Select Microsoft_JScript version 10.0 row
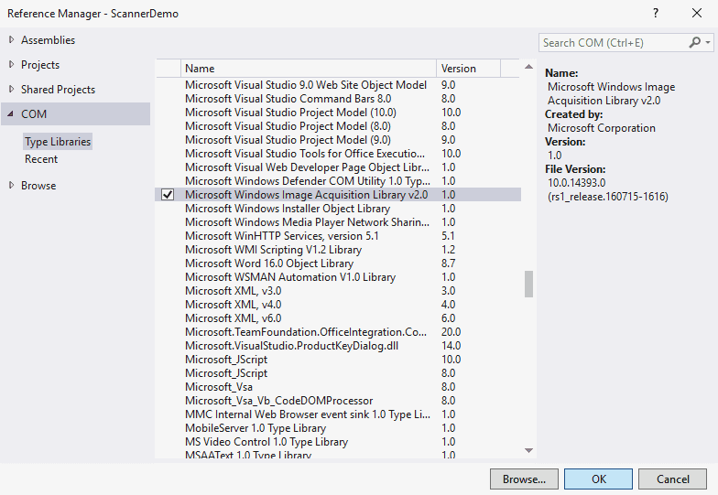718x495 pixels. pyautogui.click(x=338, y=359)
